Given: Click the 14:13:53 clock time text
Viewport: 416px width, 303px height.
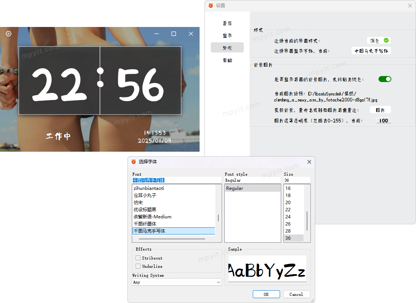Looking at the screenshot, I should 155,133.
